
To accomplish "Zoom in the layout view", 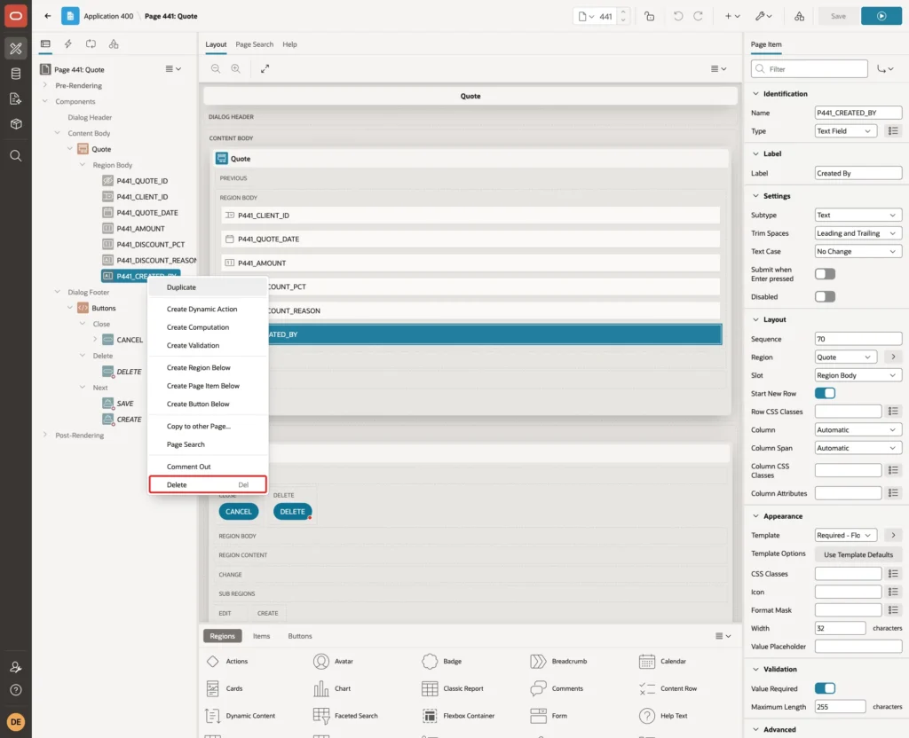I will point(236,68).
